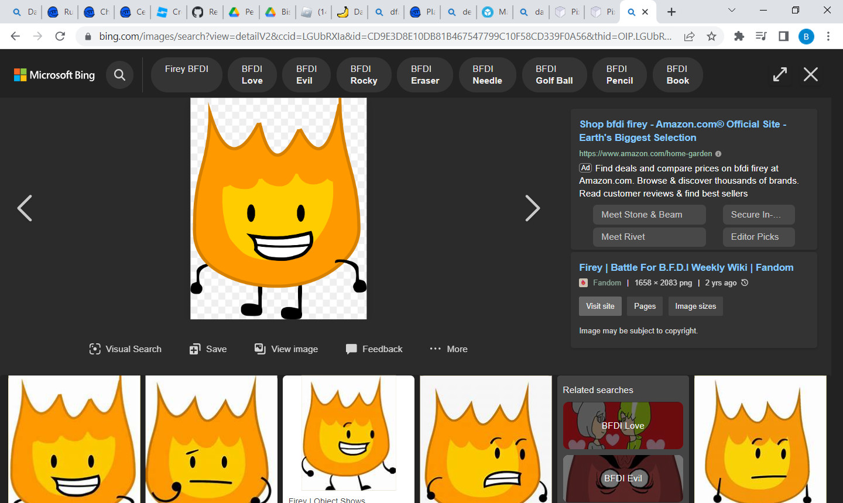
Task: Click Editor Picks ad link
Action: click(759, 237)
